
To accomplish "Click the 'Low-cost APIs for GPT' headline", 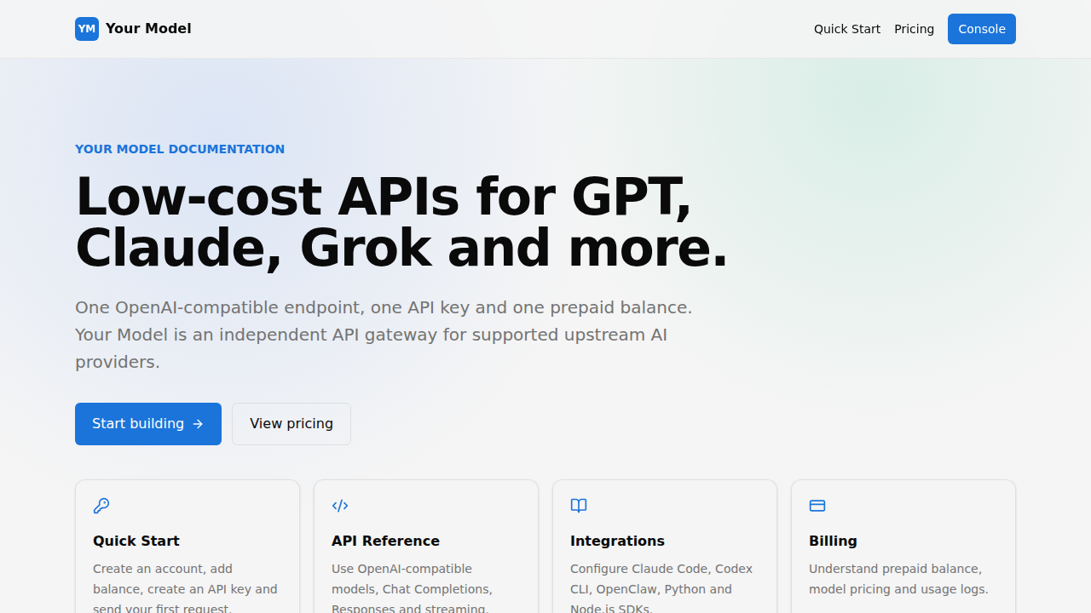I will click(x=401, y=221).
